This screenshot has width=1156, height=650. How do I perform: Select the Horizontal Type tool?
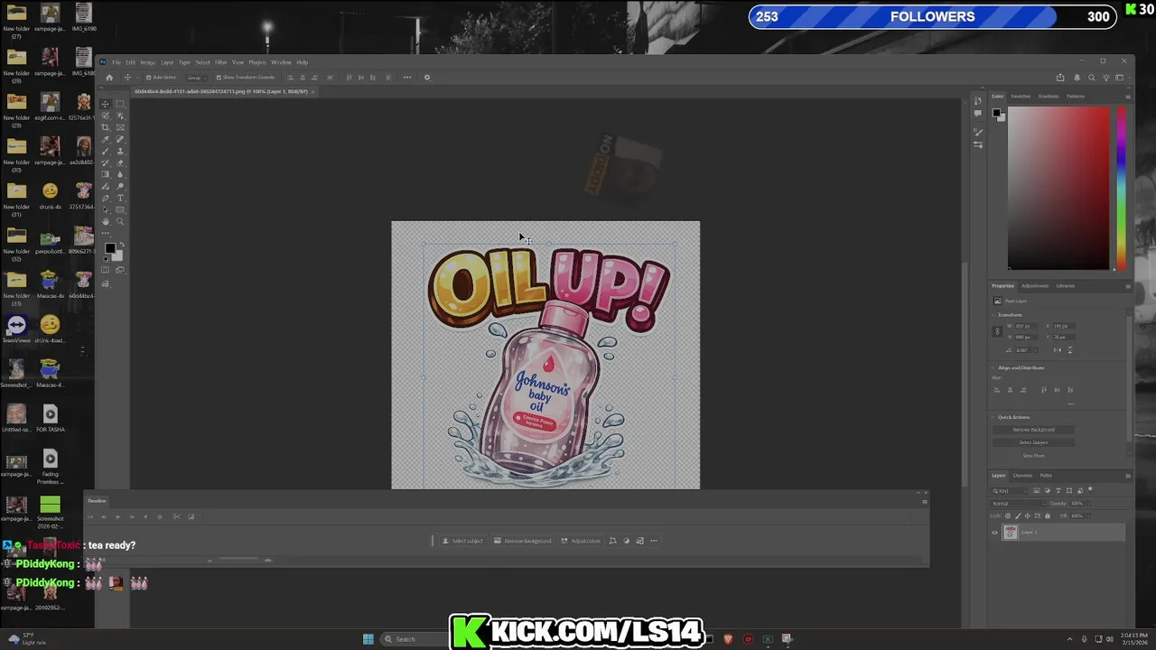click(x=120, y=199)
